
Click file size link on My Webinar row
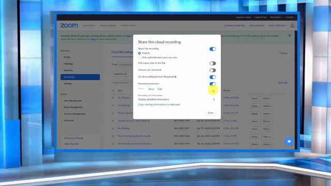coord(231,98)
